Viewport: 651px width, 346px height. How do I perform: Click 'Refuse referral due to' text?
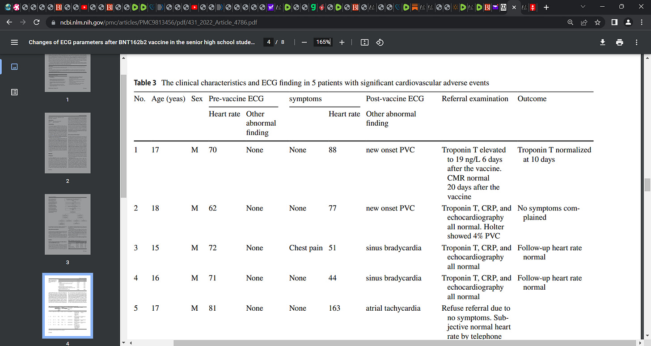coord(476,308)
